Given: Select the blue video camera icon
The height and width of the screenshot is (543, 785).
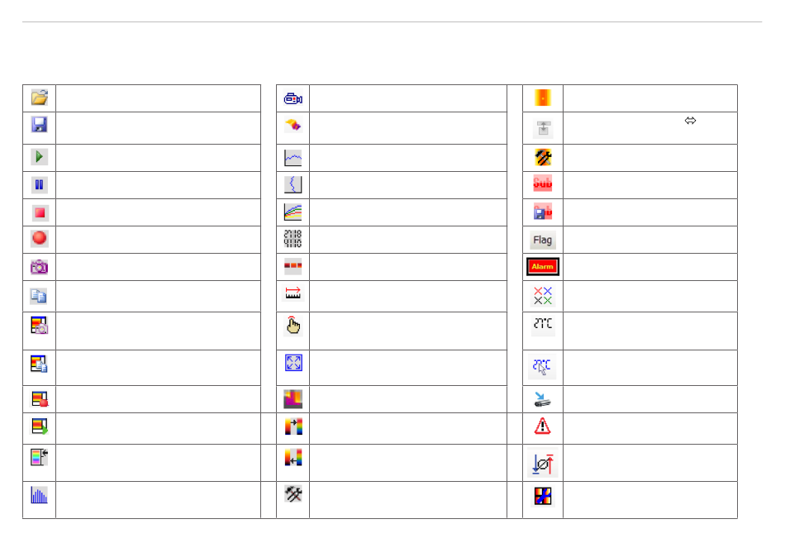Looking at the screenshot, I should pos(293,98).
